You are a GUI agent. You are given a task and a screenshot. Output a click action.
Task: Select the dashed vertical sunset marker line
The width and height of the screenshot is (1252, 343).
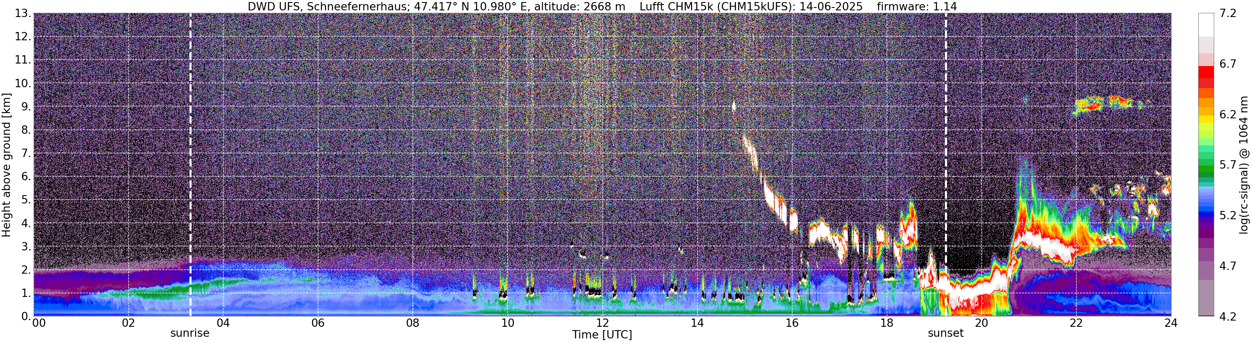point(946,165)
